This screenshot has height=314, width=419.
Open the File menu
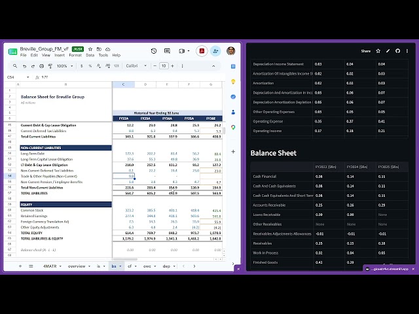(x=24, y=55)
